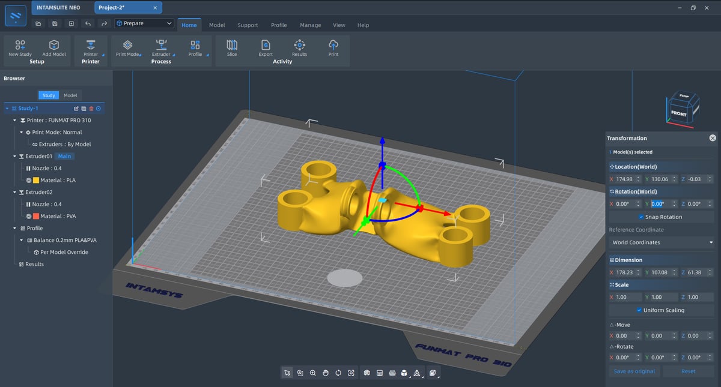The image size is (721, 387).
Task: Collapse the Printer : FUNMAT PRO 310 node
Action: (14, 121)
